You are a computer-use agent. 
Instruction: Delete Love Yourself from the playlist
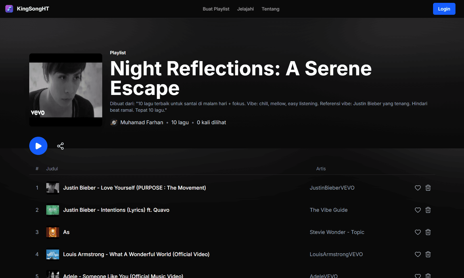click(428, 188)
